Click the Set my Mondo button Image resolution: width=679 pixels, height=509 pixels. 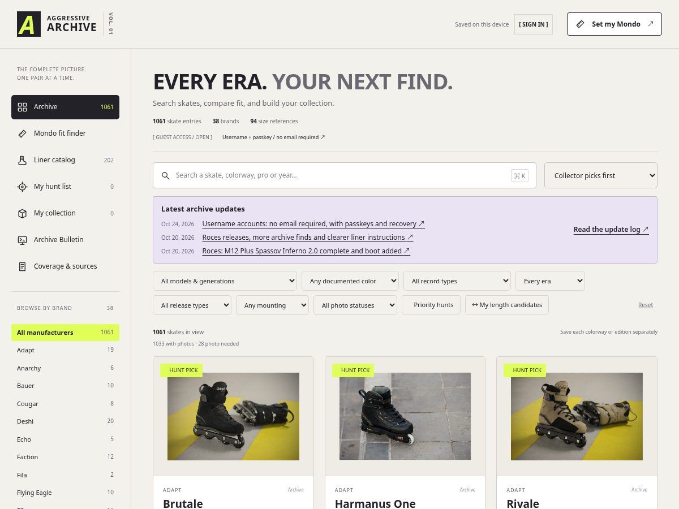coord(614,24)
